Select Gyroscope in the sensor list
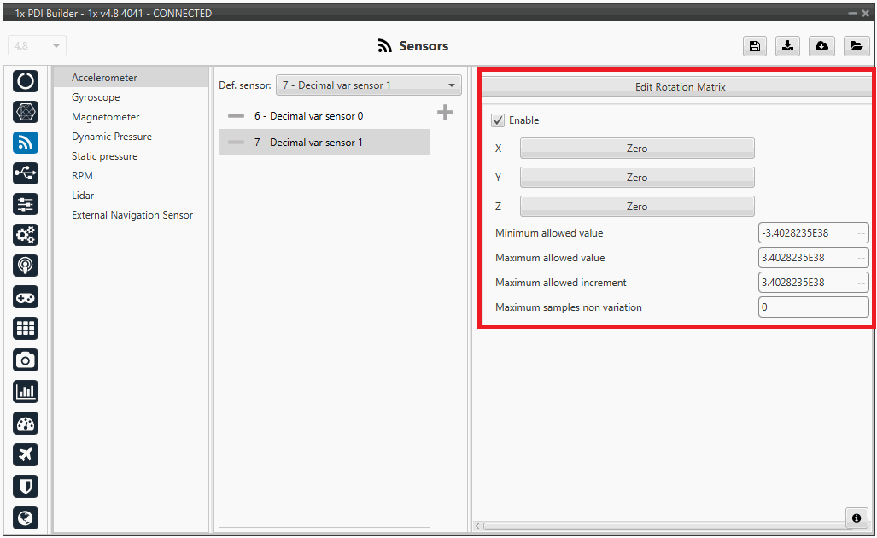The width and height of the screenshot is (877, 538). pos(96,97)
